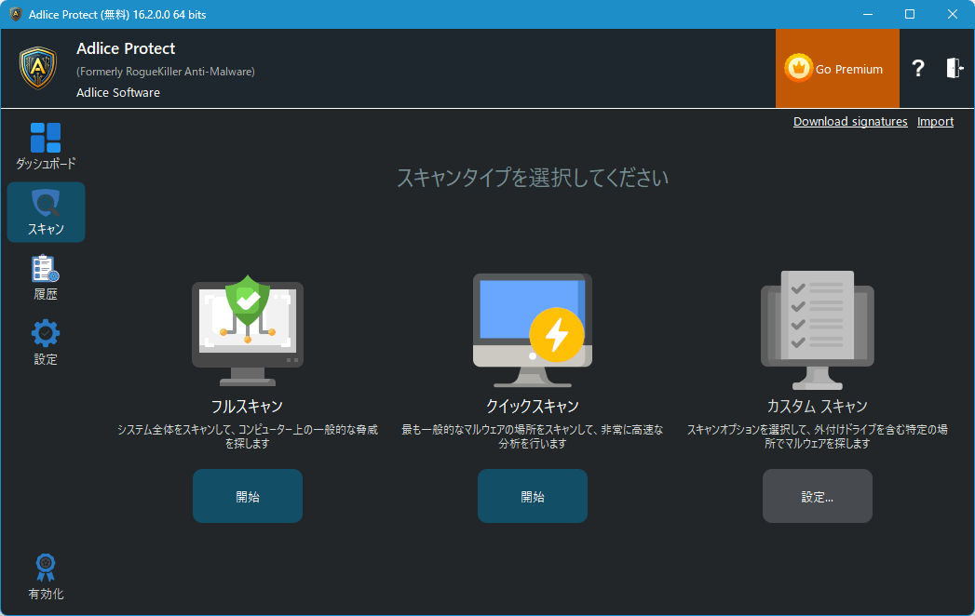Start the フルスキャン with 開始 button

click(x=248, y=496)
